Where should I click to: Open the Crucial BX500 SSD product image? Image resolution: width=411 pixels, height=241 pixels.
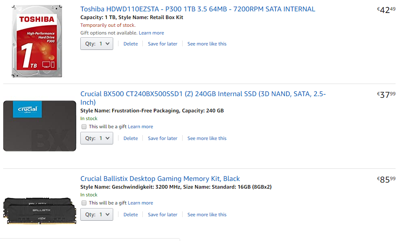40,126
